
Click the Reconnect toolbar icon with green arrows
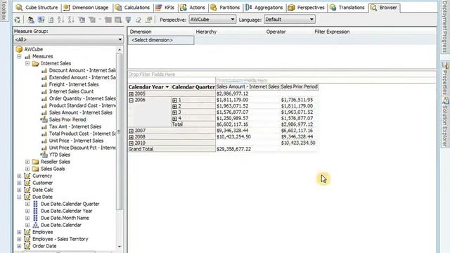(x=18, y=20)
